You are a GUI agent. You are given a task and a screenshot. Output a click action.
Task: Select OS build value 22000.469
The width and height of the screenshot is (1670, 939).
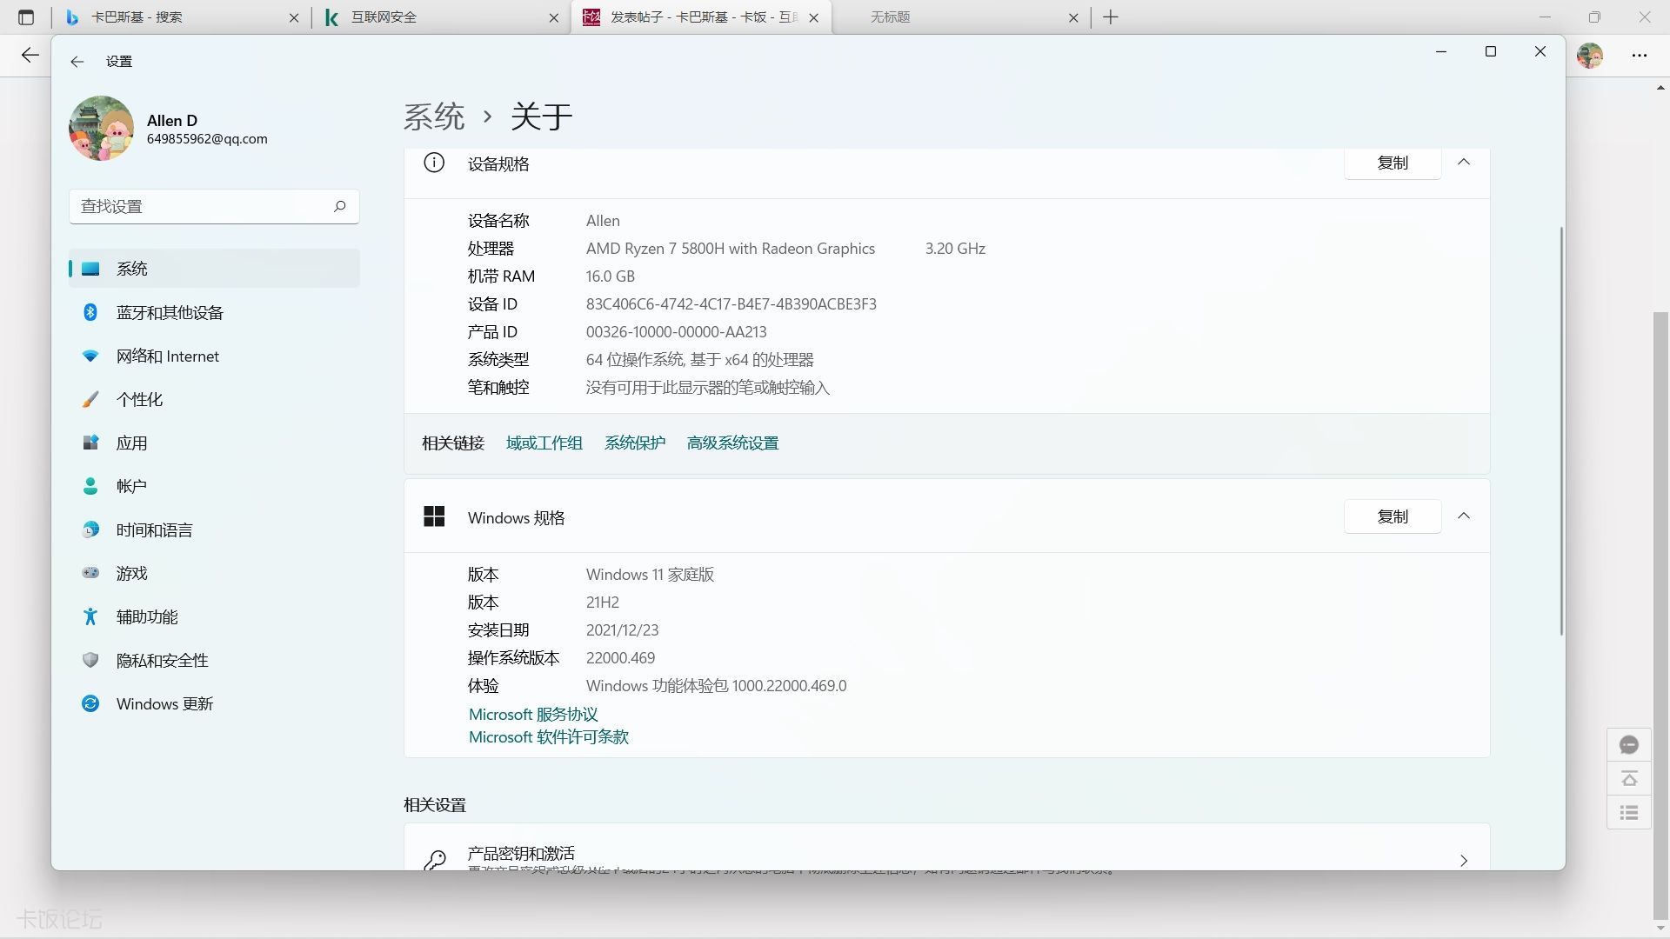click(x=621, y=658)
